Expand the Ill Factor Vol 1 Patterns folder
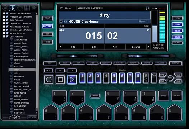 (x=4, y=30)
